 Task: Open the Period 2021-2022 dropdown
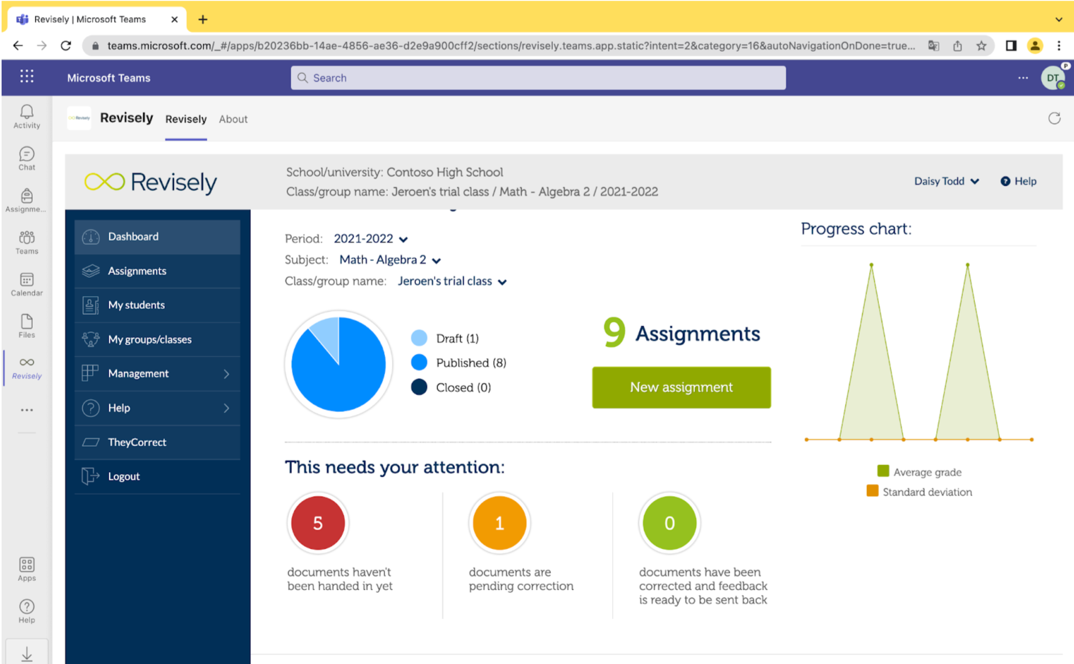tap(370, 238)
